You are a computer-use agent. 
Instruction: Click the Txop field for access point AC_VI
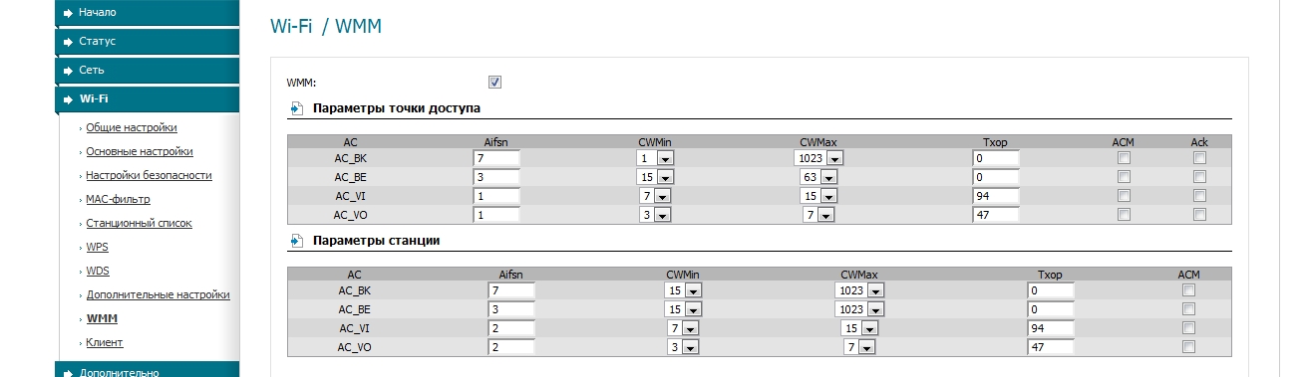click(x=996, y=196)
